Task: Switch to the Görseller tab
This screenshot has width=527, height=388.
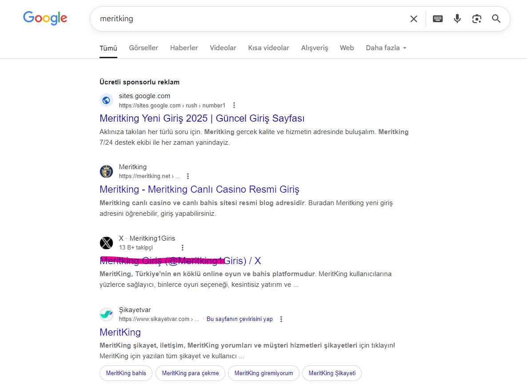Action: tap(144, 48)
